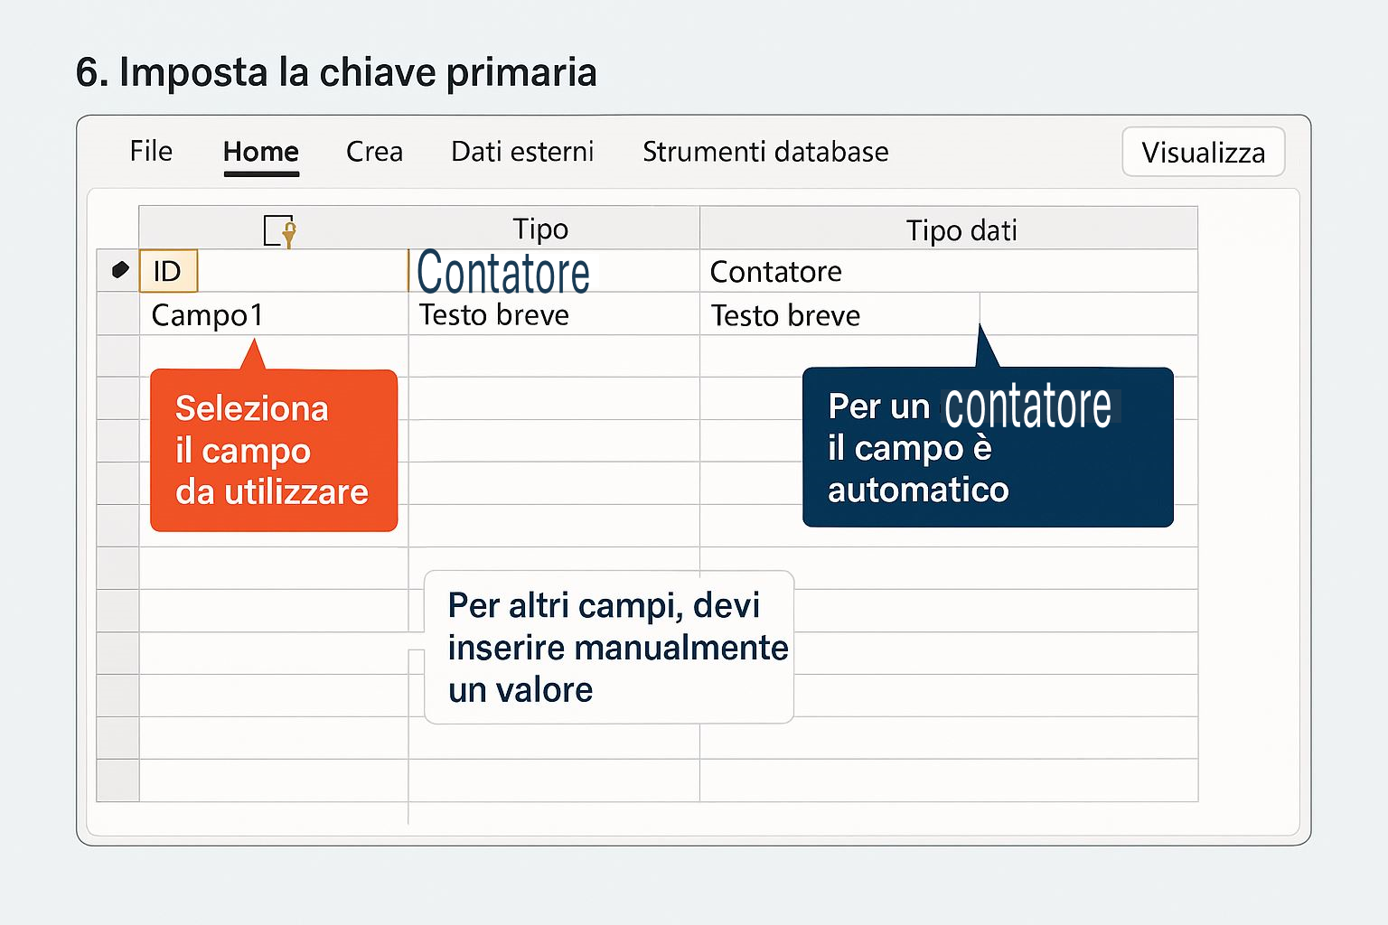
Task: Switch to the Home tab
Action: tap(261, 152)
